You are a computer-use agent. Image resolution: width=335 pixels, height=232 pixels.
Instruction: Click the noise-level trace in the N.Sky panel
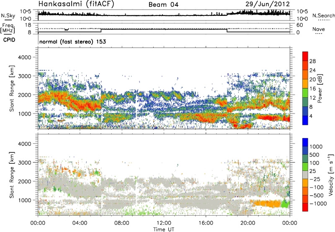[164, 14]
